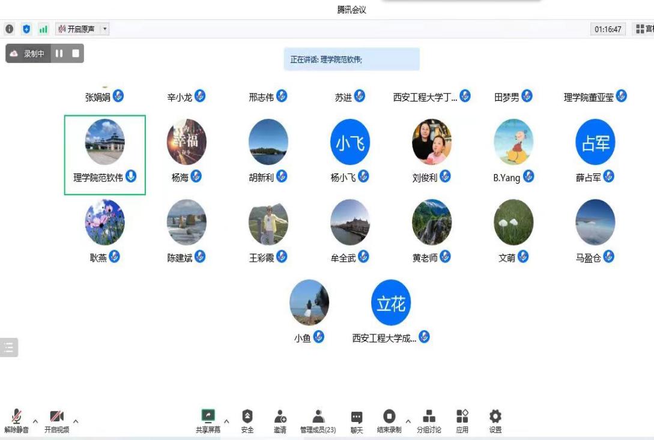Select 理学院范钦伟 participant tile
654x440 pixels.
(105, 155)
